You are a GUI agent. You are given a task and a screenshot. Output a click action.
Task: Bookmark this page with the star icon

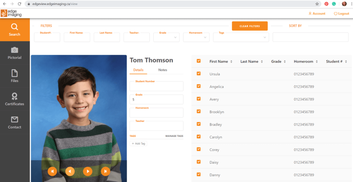point(317,4)
